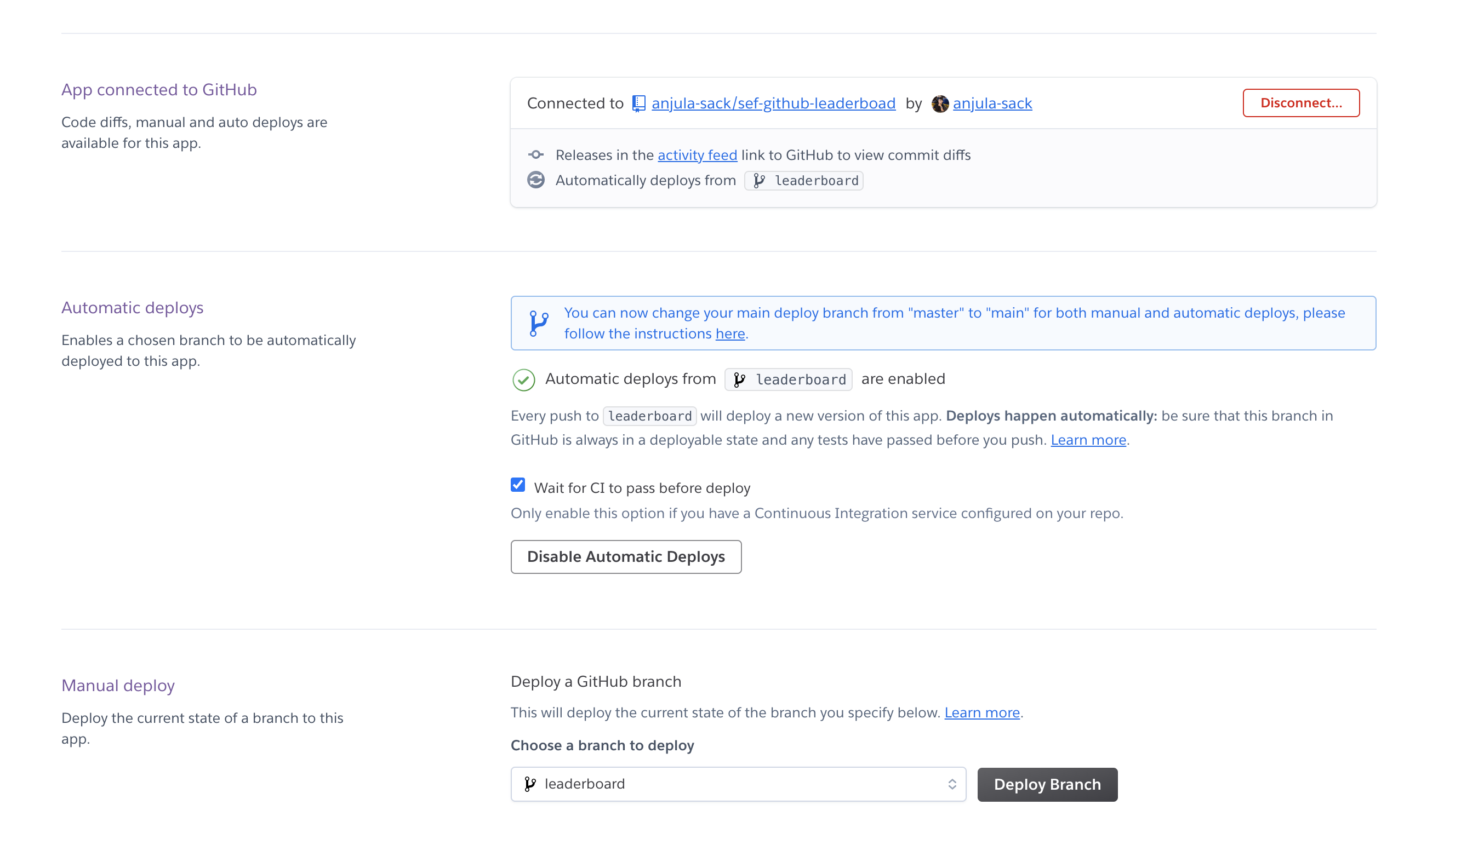Uncheck Wait for CI to pass before deploy

(517, 485)
